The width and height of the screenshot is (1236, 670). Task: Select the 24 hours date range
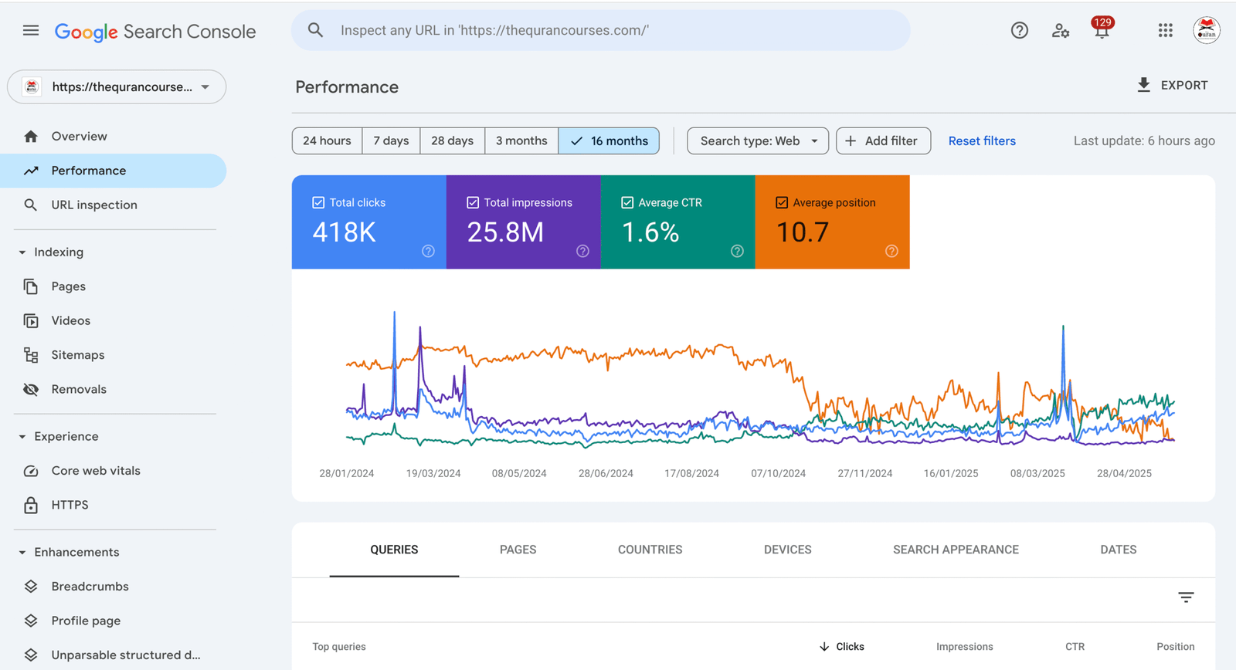click(x=327, y=140)
